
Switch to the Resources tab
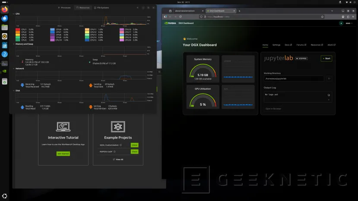(x=83, y=8)
